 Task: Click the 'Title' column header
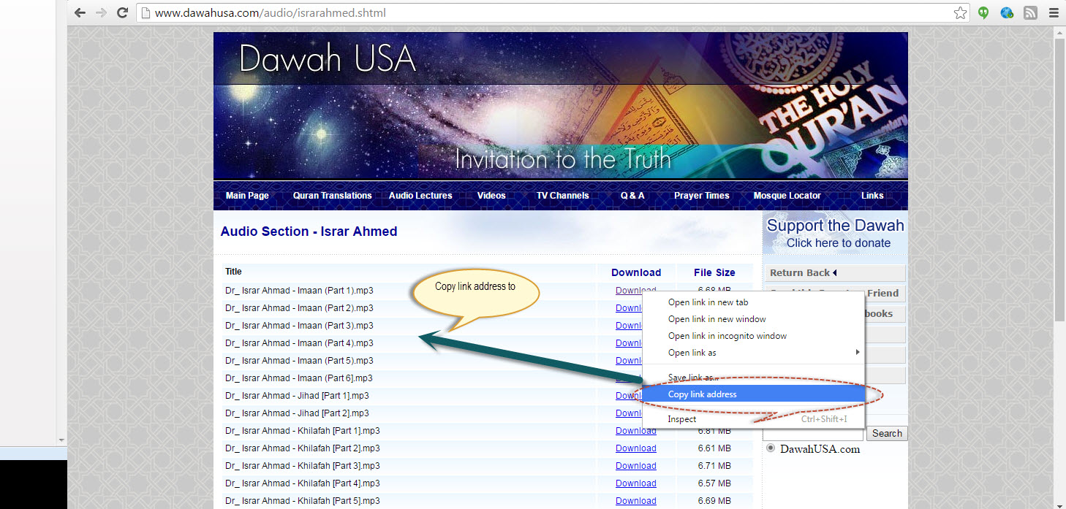pos(233,272)
